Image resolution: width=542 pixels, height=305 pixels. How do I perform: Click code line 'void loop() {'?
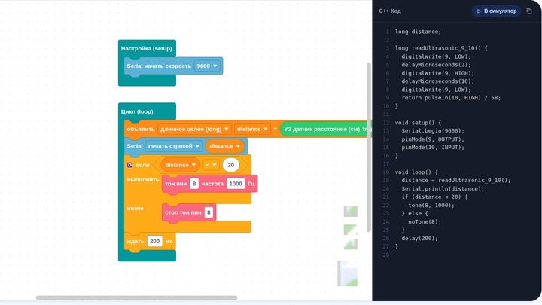416,172
